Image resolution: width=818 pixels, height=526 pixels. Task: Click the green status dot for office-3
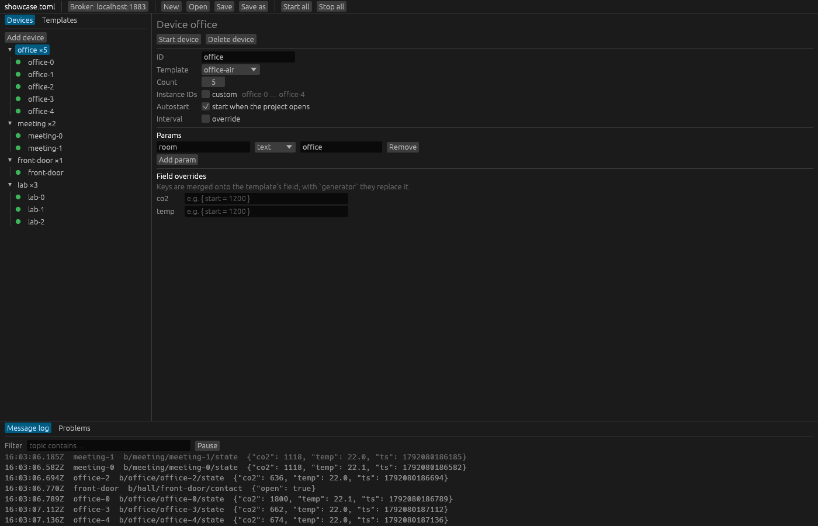[18, 99]
